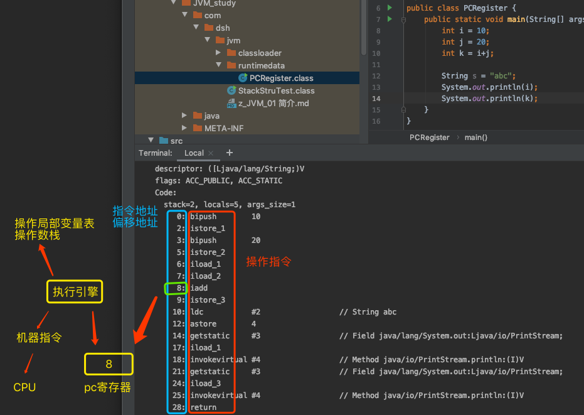Click the project tree vertical scrollbar
Viewport: 584px width, 415px height.
click(364, 28)
